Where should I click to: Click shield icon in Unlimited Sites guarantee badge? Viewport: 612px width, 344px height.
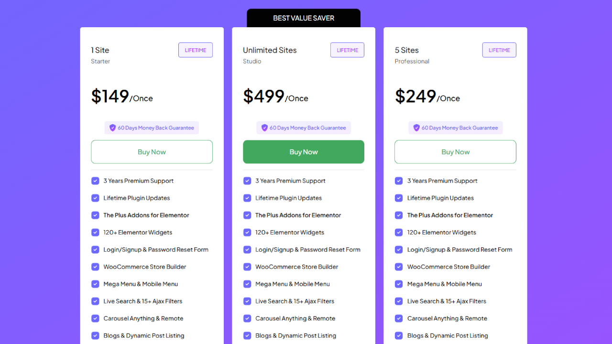click(264, 128)
